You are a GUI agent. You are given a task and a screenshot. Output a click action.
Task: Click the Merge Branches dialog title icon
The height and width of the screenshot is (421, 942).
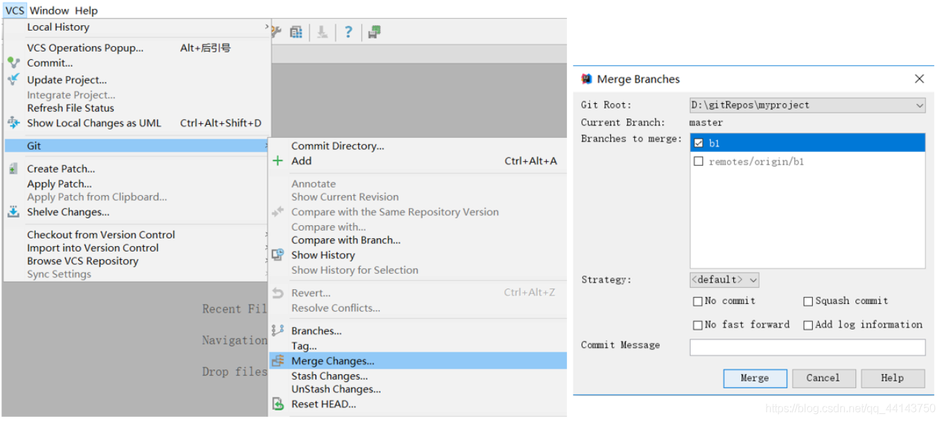pyautogui.click(x=587, y=79)
